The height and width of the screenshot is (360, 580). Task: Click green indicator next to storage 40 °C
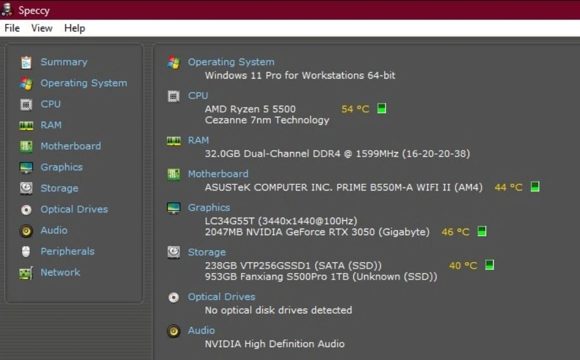[489, 265]
